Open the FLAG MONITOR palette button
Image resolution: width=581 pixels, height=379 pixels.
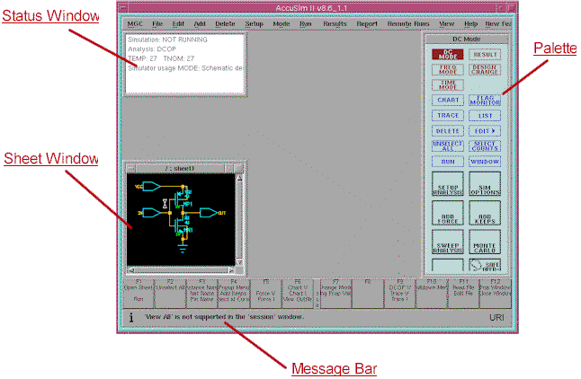[485, 100]
